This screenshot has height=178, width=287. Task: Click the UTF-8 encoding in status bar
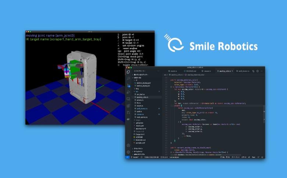[244, 157]
